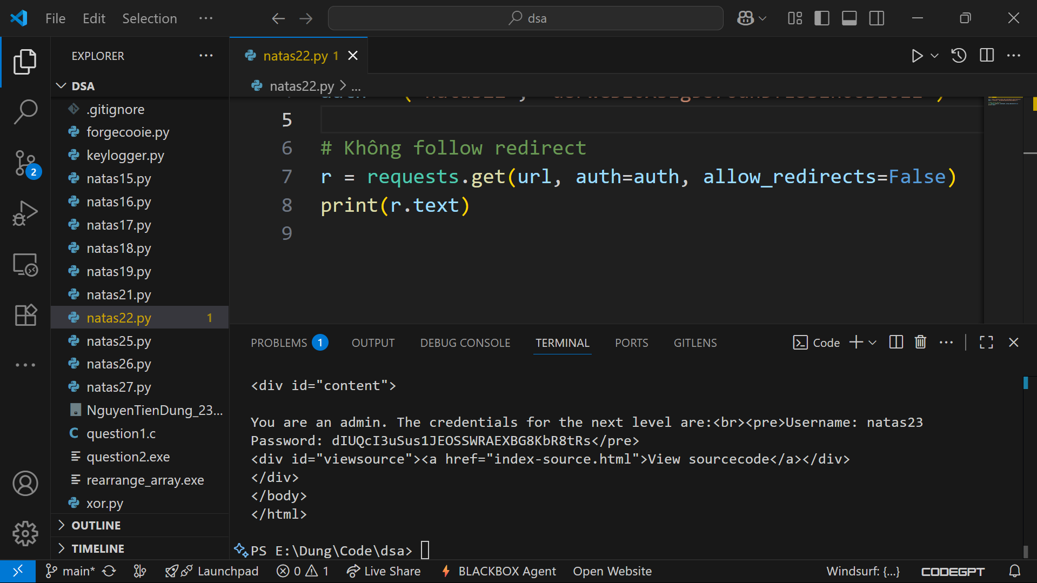Open natas19.py from the explorer
1037x583 pixels.
tap(118, 271)
